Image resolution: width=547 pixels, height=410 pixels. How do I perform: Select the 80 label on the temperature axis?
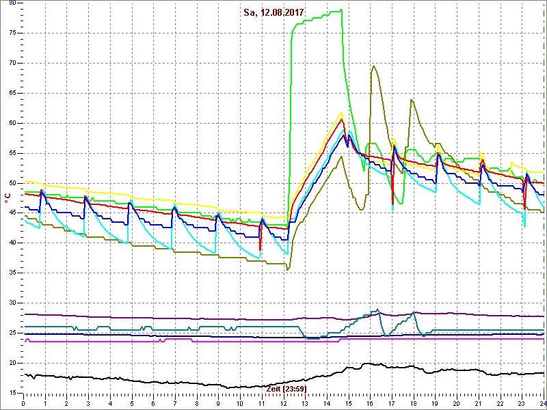(x=12, y=3)
